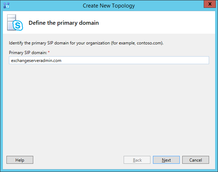The width and height of the screenshot is (218, 172).
Task: Proceed with the Next button
Action: [x=166, y=160]
